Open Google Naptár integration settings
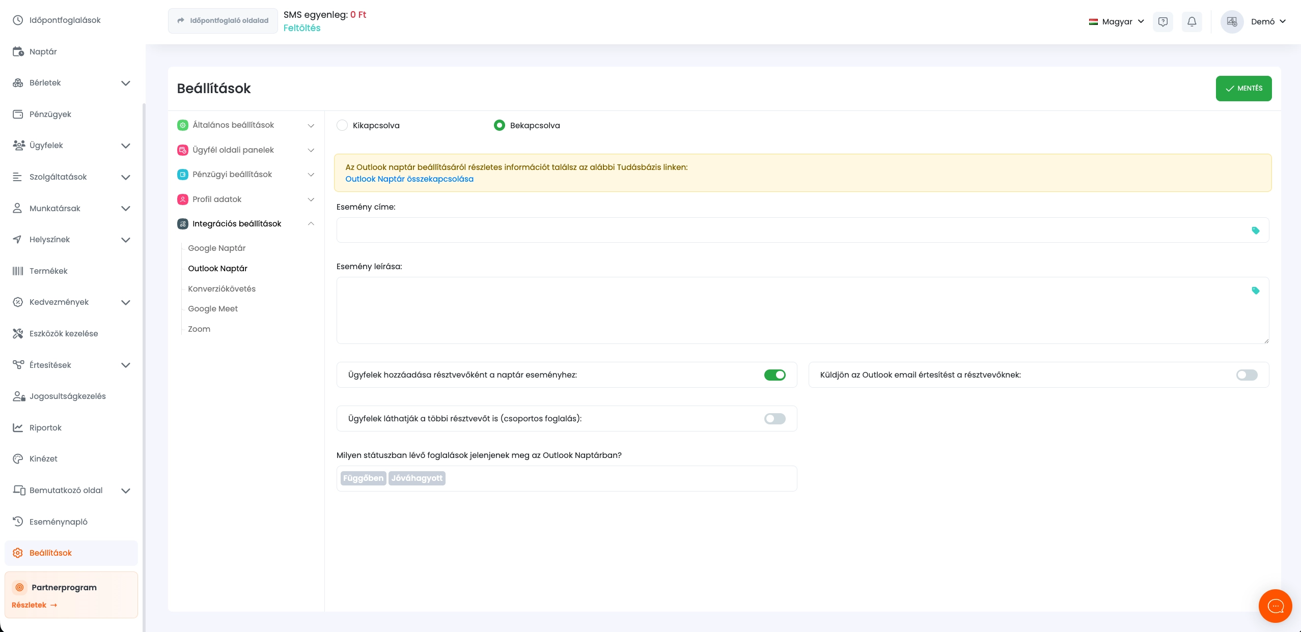1301x632 pixels. point(216,248)
